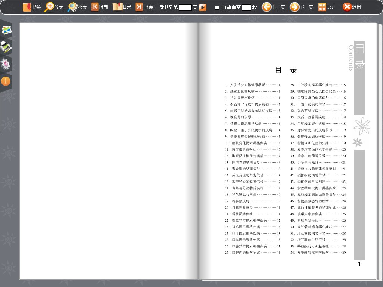Click entry 20 自我判断鼻炎
The height and width of the screenshot is (287, 383).
point(252,207)
